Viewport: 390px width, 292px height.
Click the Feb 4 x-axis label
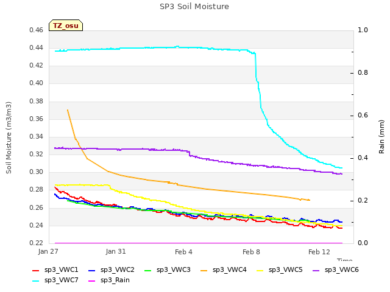(x=183, y=252)
